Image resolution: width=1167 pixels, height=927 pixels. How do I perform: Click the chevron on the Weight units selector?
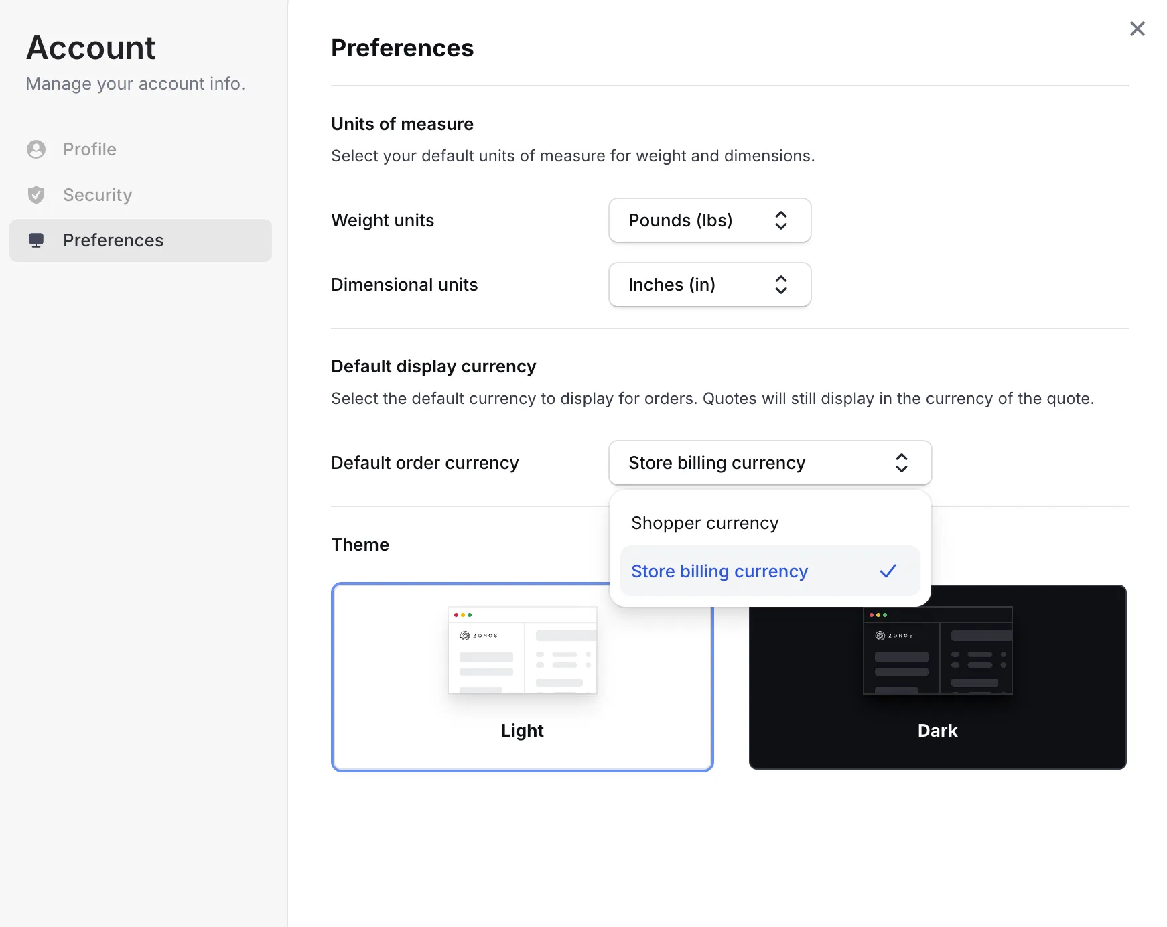tap(781, 220)
